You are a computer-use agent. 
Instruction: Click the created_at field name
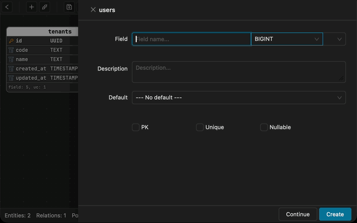[x=31, y=69]
